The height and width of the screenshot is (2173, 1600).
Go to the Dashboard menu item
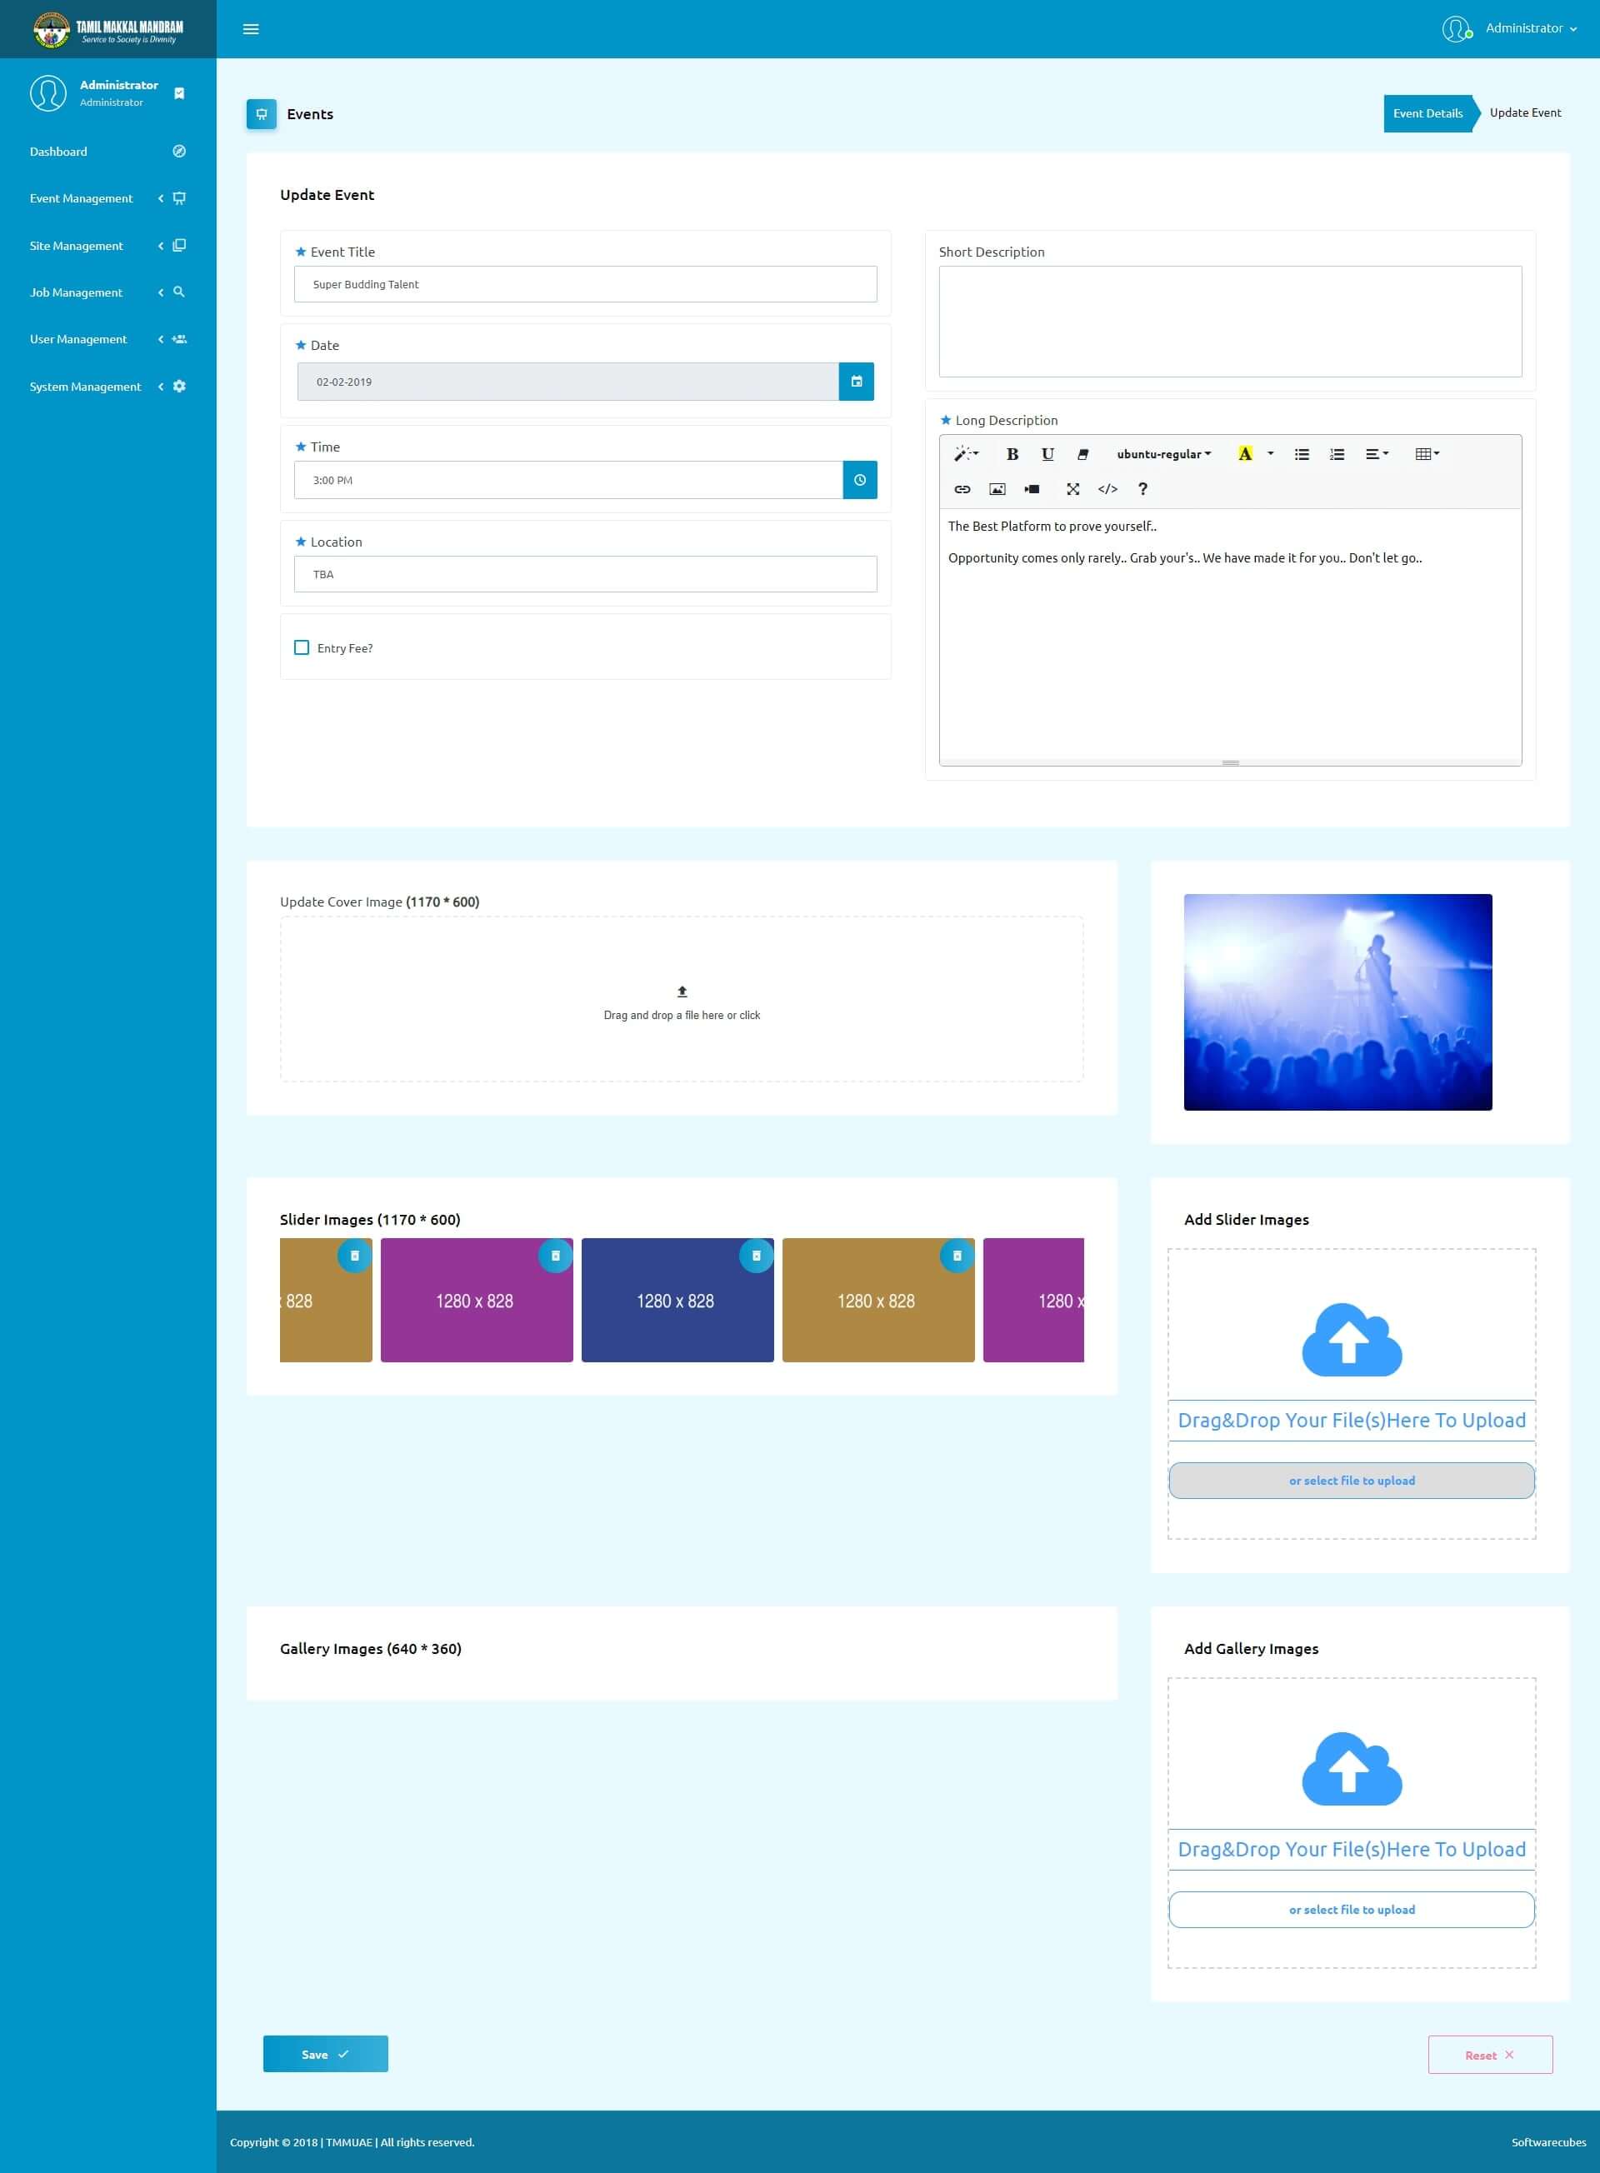coord(58,152)
